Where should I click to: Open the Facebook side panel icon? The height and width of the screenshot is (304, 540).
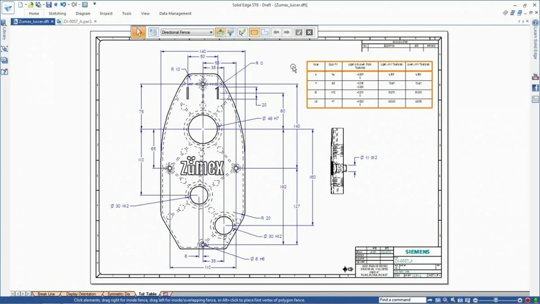[x=535, y=88]
